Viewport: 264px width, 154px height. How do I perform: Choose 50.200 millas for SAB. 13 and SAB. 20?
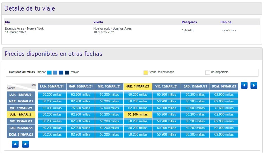(195, 128)
